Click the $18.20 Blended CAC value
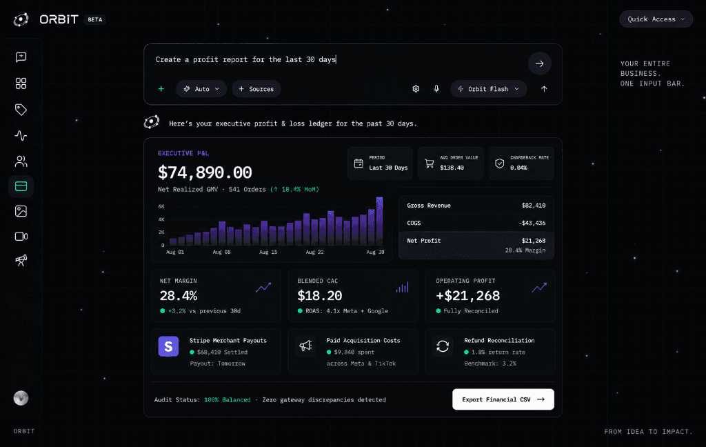Image resolution: width=706 pixels, height=447 pixels. (x=320, y=296)
